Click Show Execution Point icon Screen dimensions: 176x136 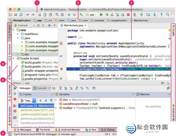tap(54, 88)
